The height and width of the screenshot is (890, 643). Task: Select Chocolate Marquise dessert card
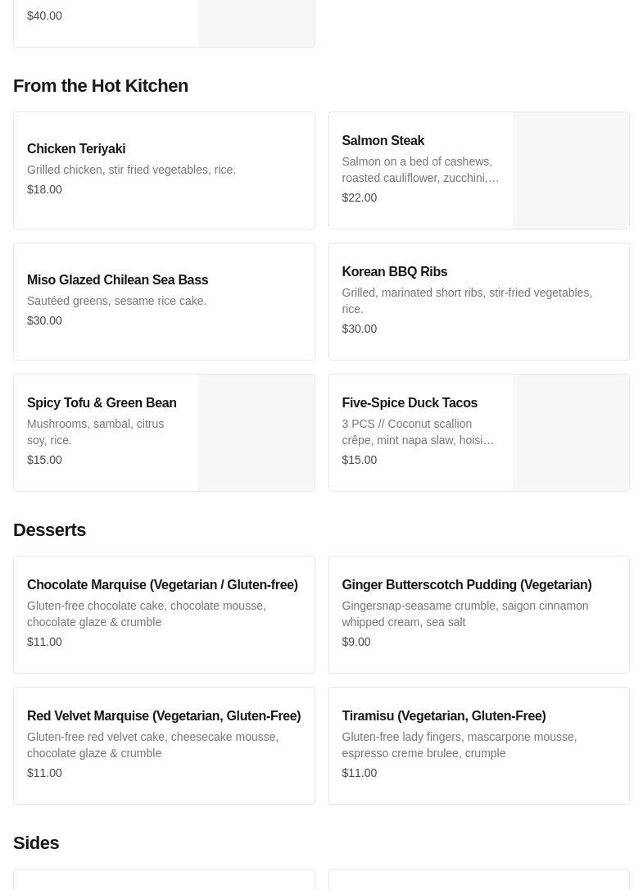pos(164,614)
